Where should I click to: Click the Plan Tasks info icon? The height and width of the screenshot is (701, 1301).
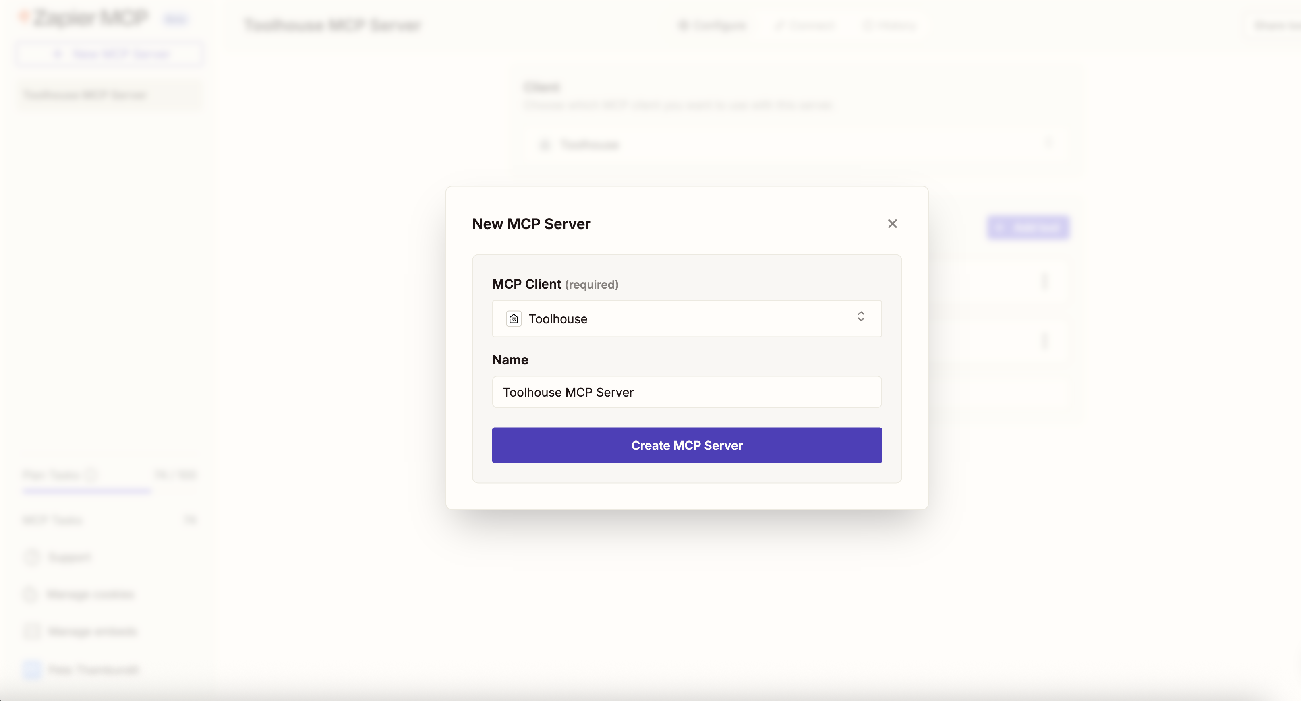pos(91,475)
